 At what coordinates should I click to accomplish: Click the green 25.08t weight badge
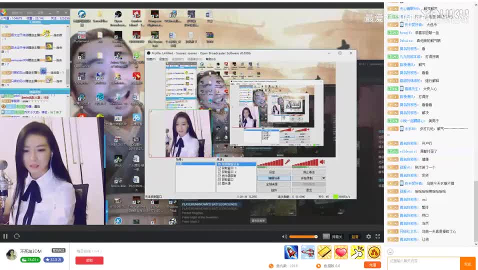point(30,259)
